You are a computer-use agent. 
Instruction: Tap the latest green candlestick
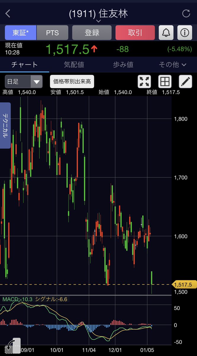(x=152, y=278)
